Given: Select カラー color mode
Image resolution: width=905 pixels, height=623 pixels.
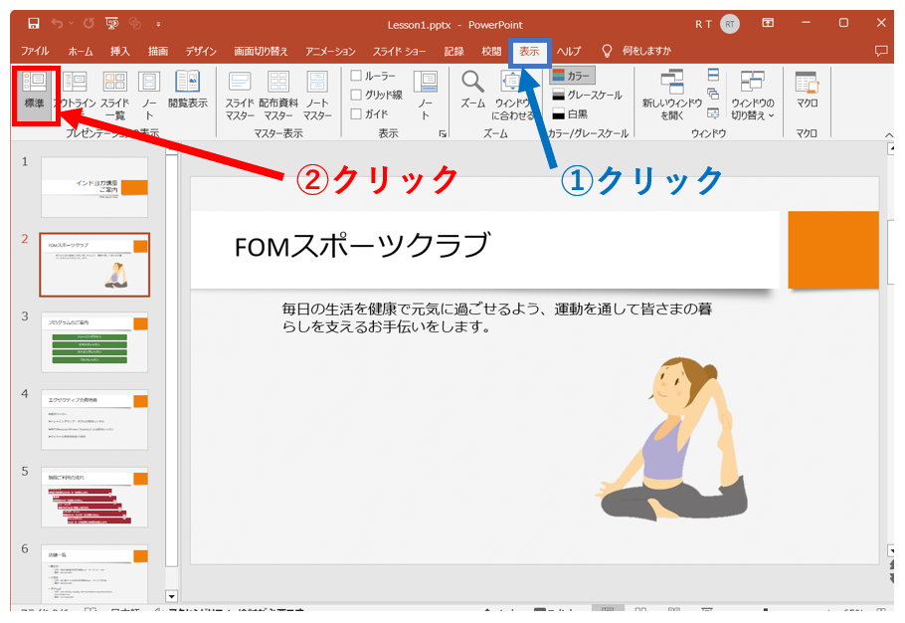Looking at the screenshot, I should [572, 76].
